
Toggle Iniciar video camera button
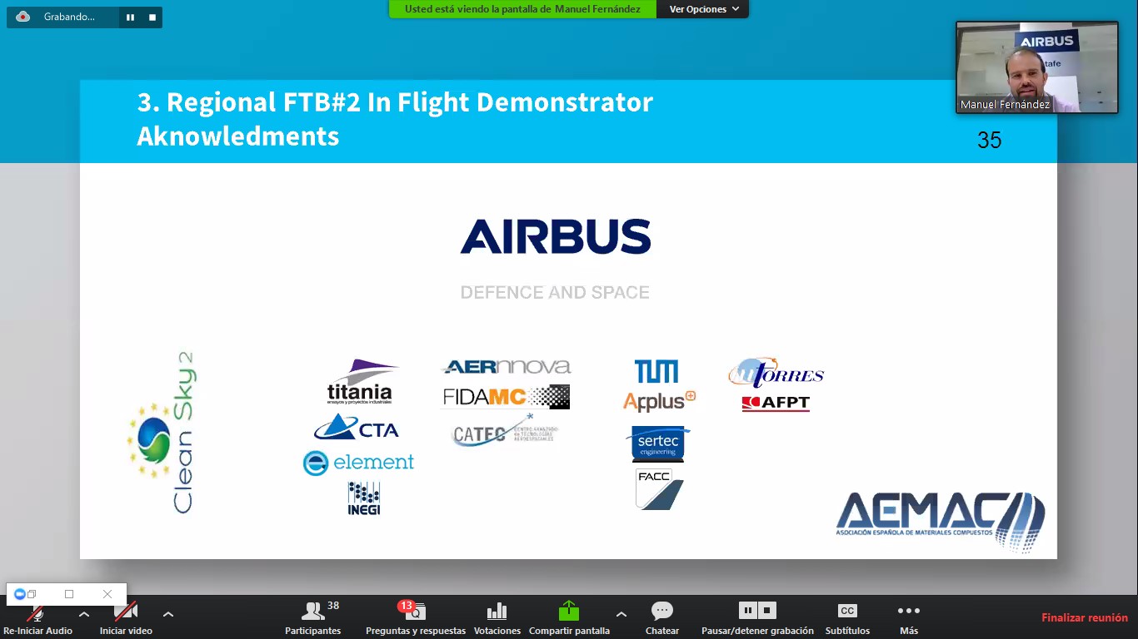click(x=126, y=612)
